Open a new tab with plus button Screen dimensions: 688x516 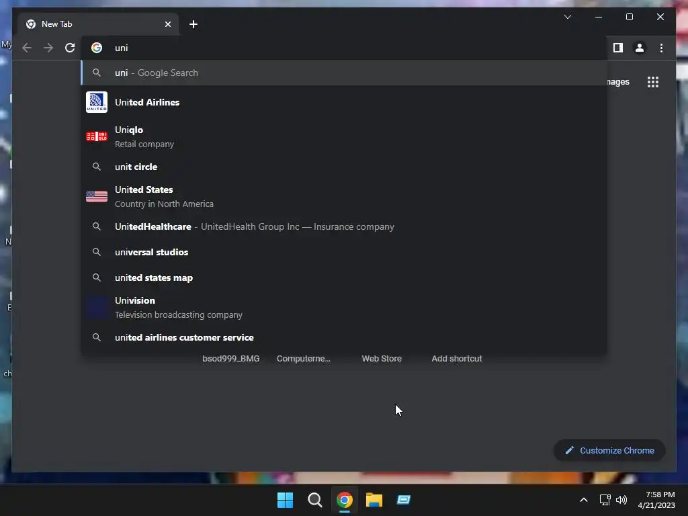[x=193, y=24]
